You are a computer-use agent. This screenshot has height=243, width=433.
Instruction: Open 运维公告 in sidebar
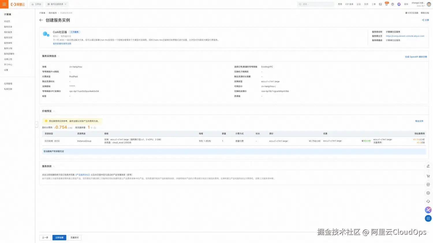[8, 59]
